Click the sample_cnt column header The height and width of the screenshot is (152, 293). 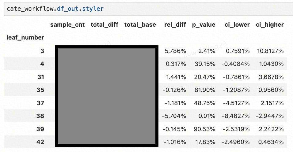[67, 25]
